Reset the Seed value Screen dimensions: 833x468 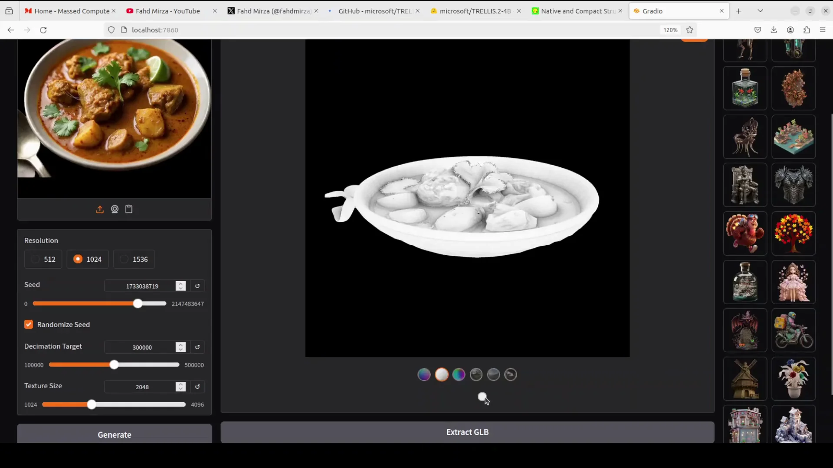point(197,286)
